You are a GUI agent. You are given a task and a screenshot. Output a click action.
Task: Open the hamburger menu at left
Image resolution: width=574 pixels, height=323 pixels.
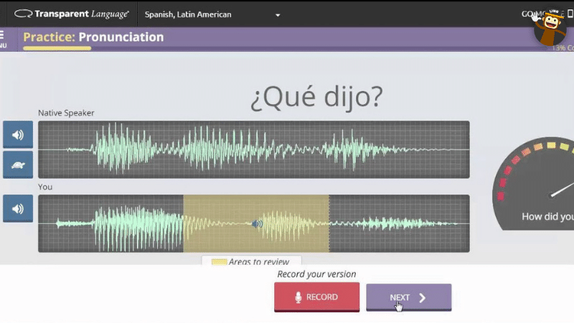(x=3, y=39)
